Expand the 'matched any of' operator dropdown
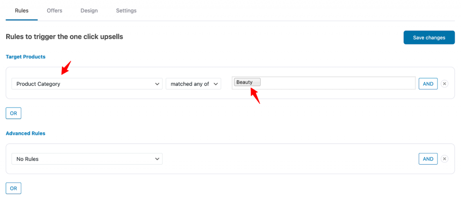The image size is (461, 201). tap(193, 84)
